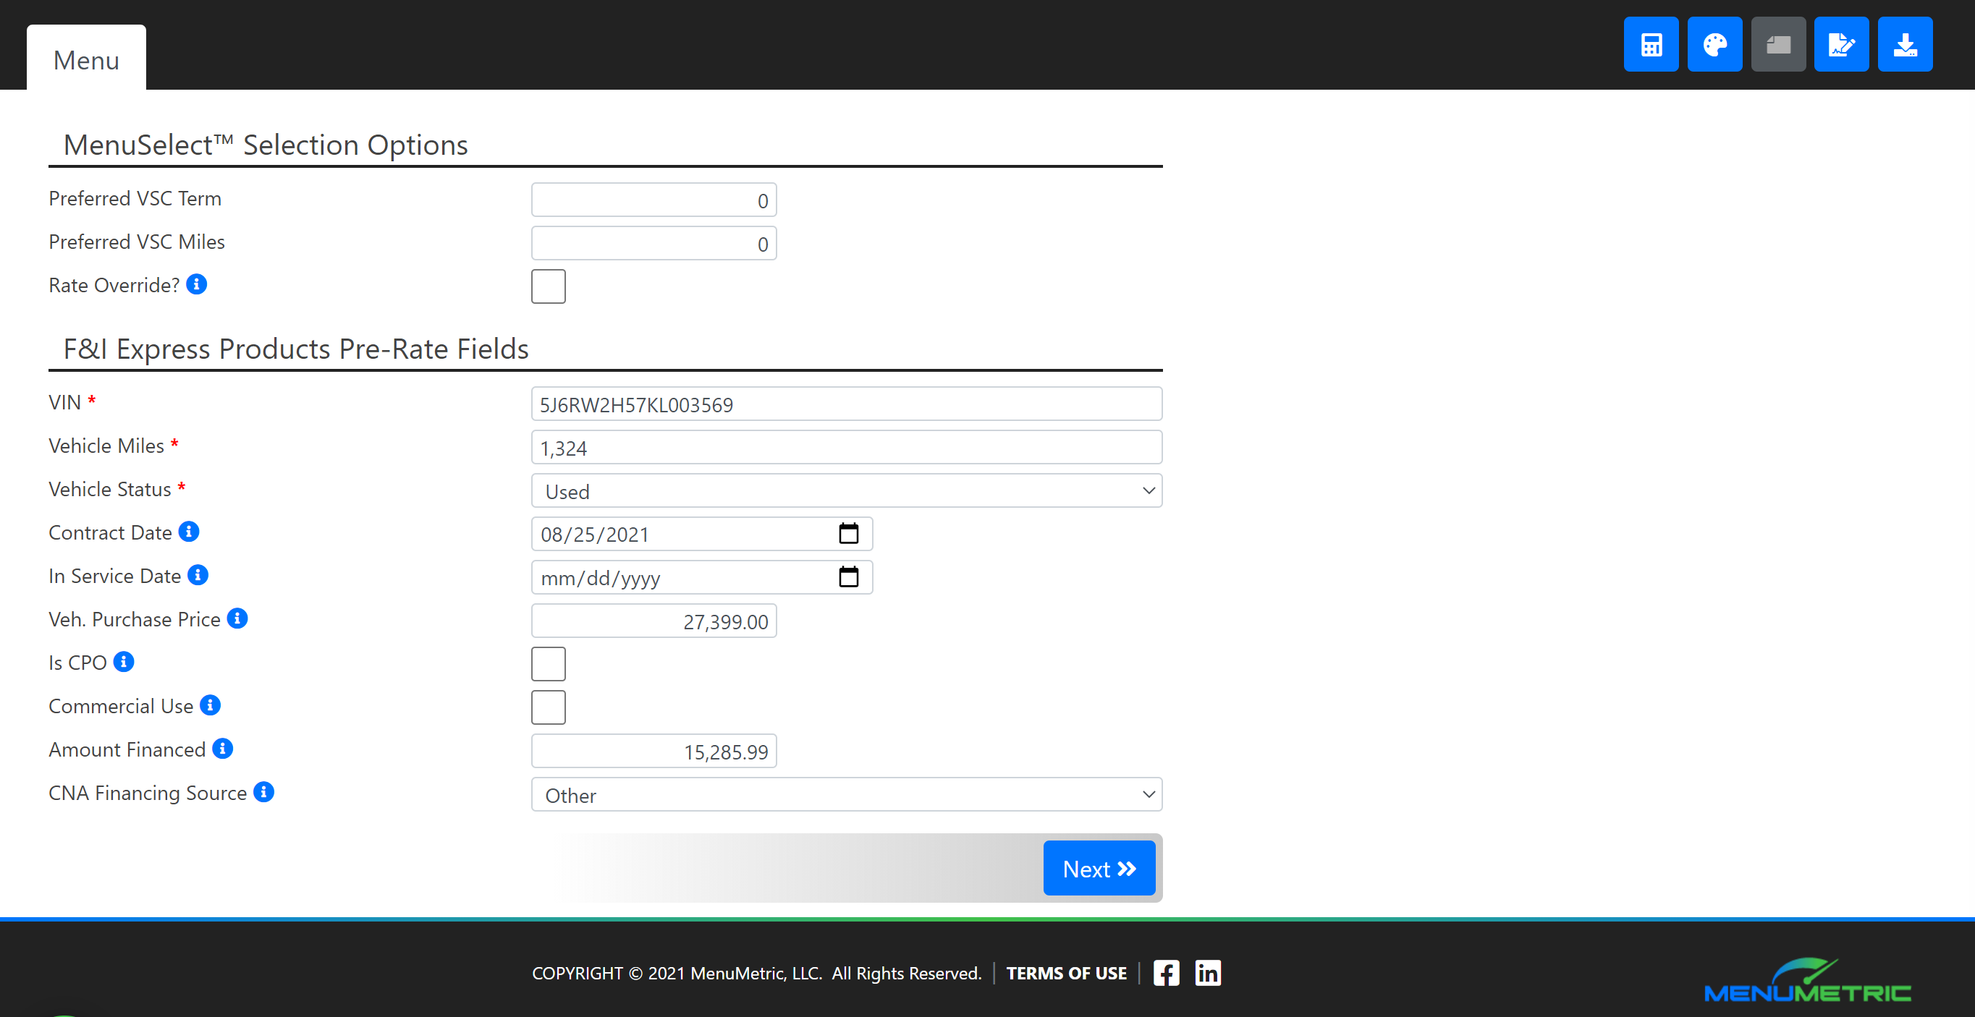Viewport: 1975px width, 1017px height.
Task: Open the Terms of Use link
Action: (x=1067, y=974)
